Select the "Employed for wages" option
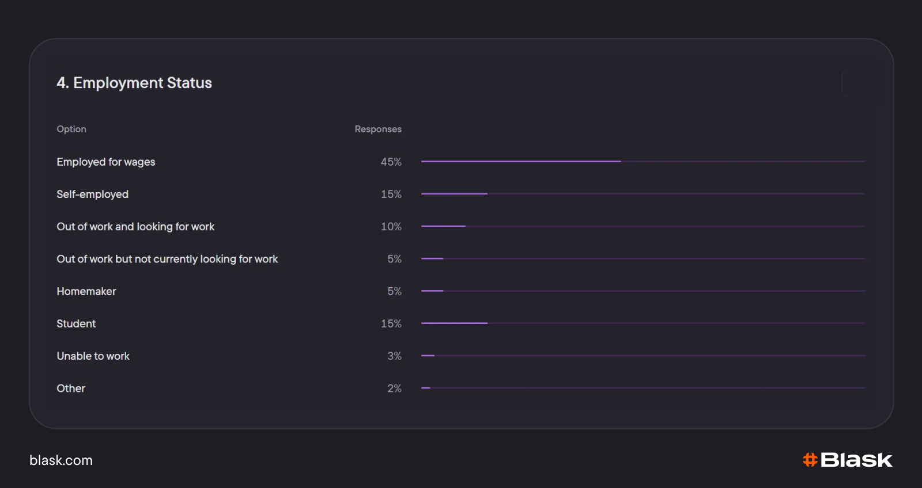This screenshot has width=922, height=488. pos(106,162)
